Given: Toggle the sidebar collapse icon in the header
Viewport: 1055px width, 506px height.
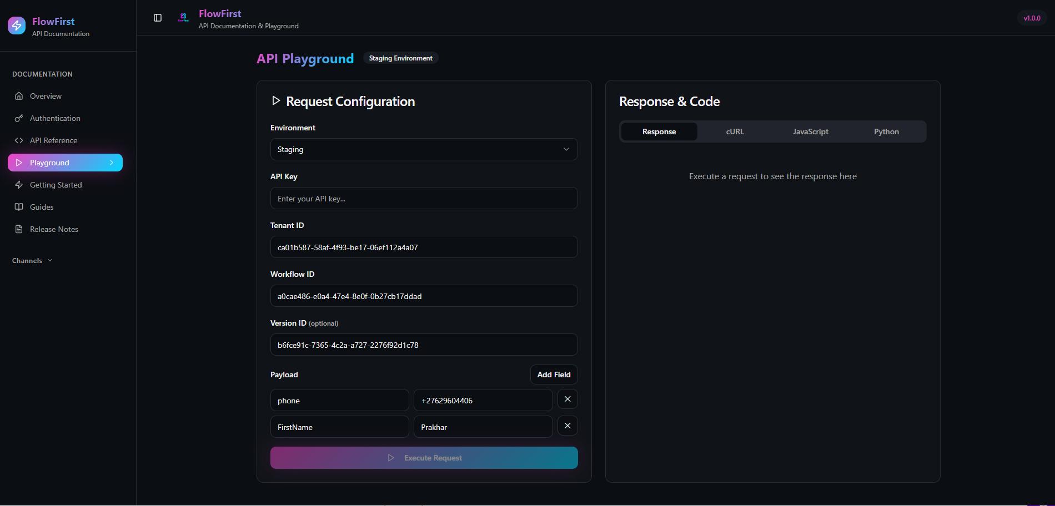Looking at the screenshot, I should pos(158,17).
